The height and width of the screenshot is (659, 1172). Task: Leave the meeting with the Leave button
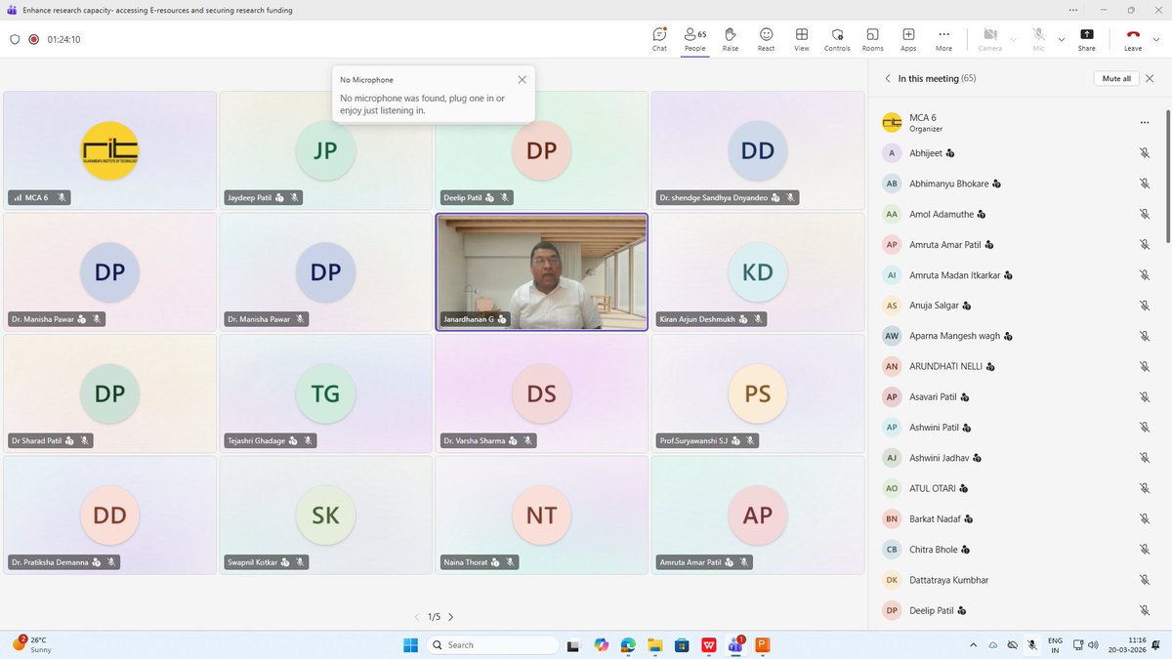click(1133, 39)
